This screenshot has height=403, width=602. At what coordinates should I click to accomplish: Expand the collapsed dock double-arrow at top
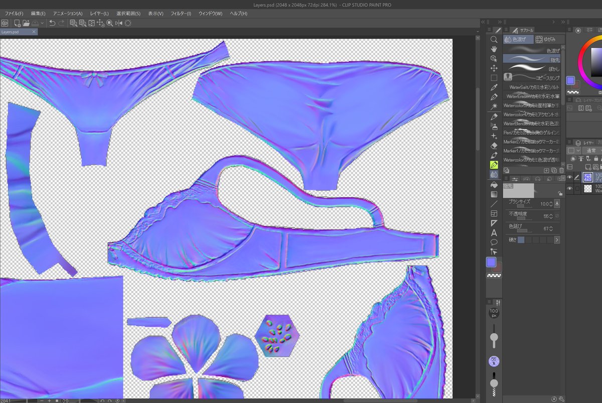[x=483, y=22]
